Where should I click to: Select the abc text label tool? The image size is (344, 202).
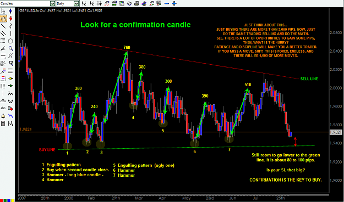[3, 108]
